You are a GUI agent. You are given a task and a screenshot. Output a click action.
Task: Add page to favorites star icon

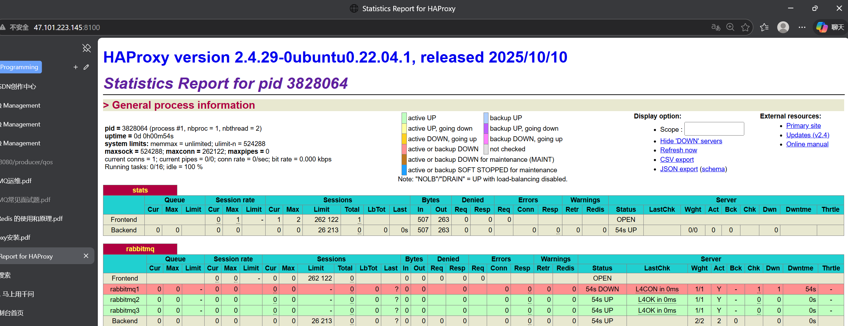click(x=745, y=27)
